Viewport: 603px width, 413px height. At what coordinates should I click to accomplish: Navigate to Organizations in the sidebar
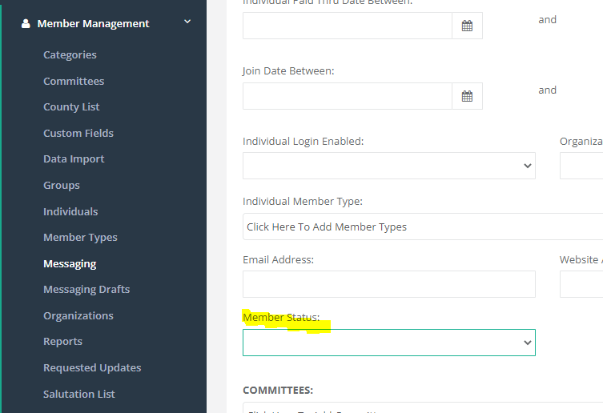(78, 315)
